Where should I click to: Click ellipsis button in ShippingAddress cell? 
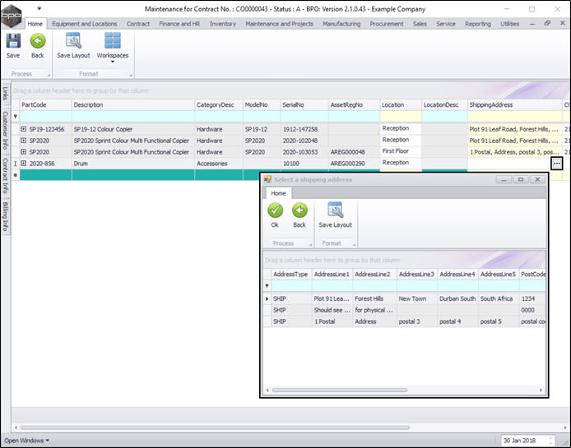(557, 164)
